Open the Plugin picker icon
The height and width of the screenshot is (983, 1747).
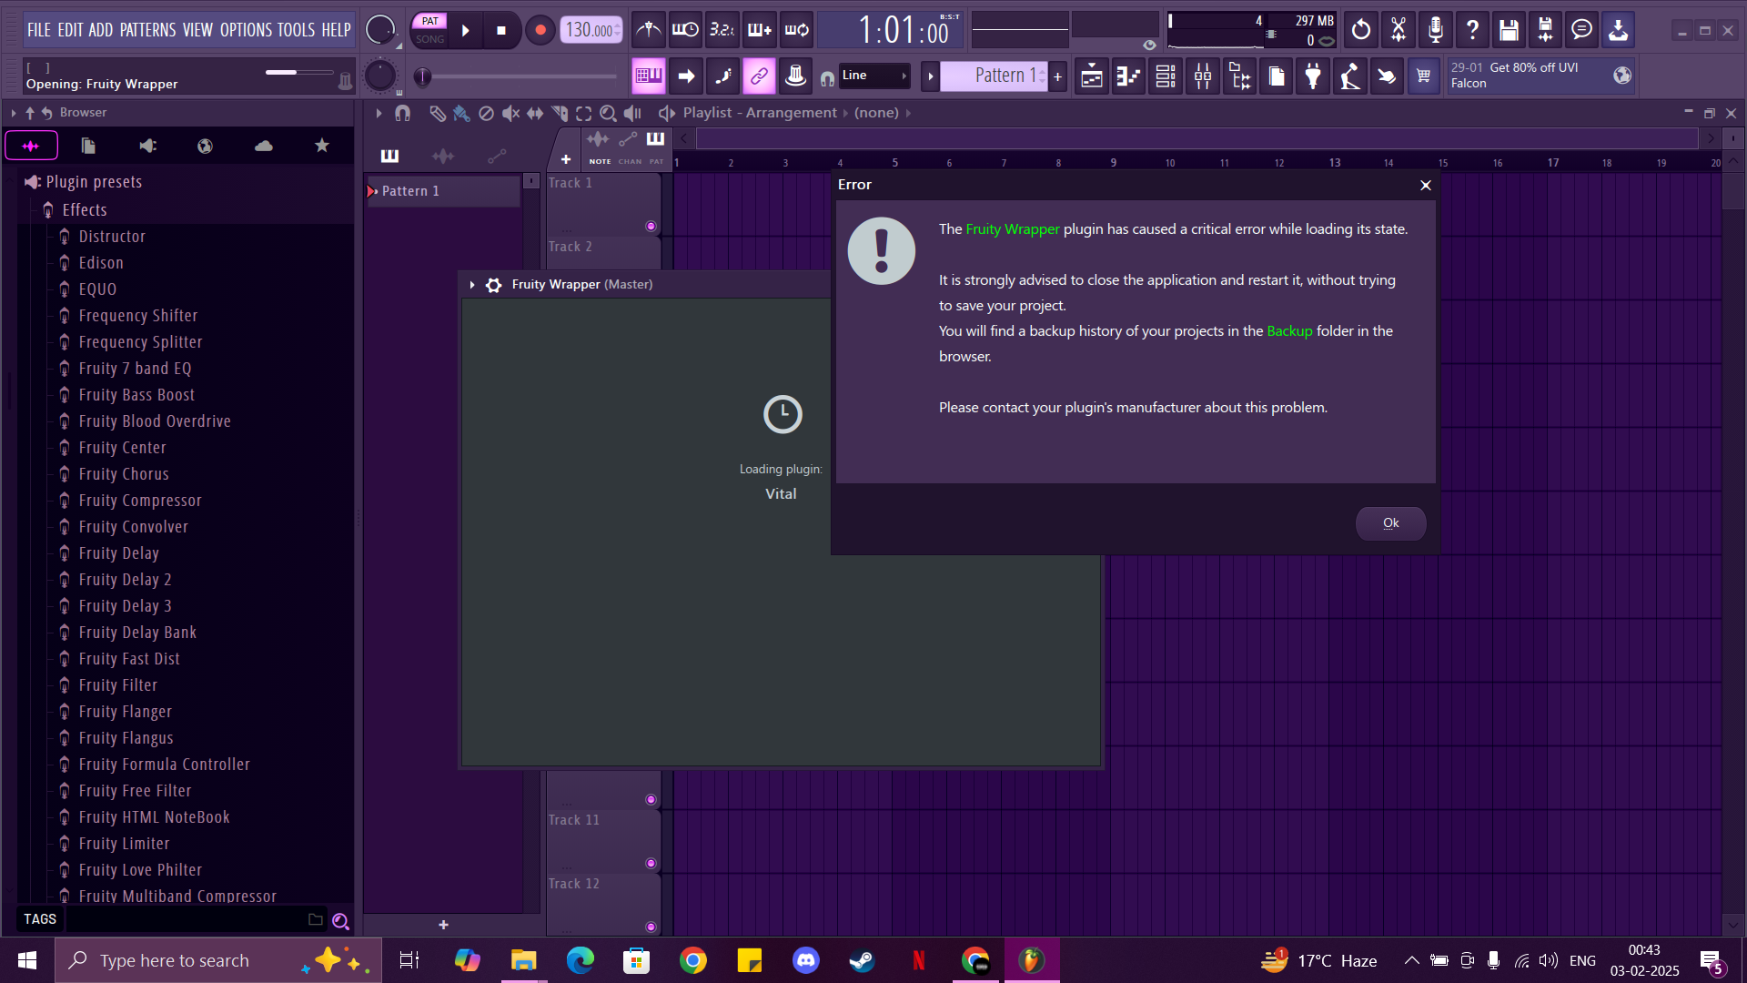[x=1312, y=76]
